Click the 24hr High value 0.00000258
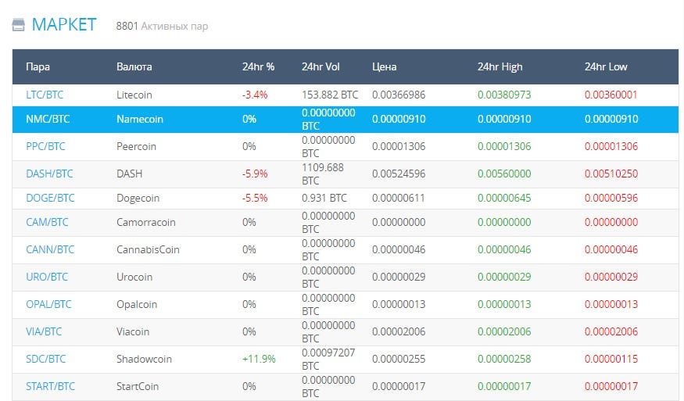This screenshot has height=401, width=684. coord(504,359)
